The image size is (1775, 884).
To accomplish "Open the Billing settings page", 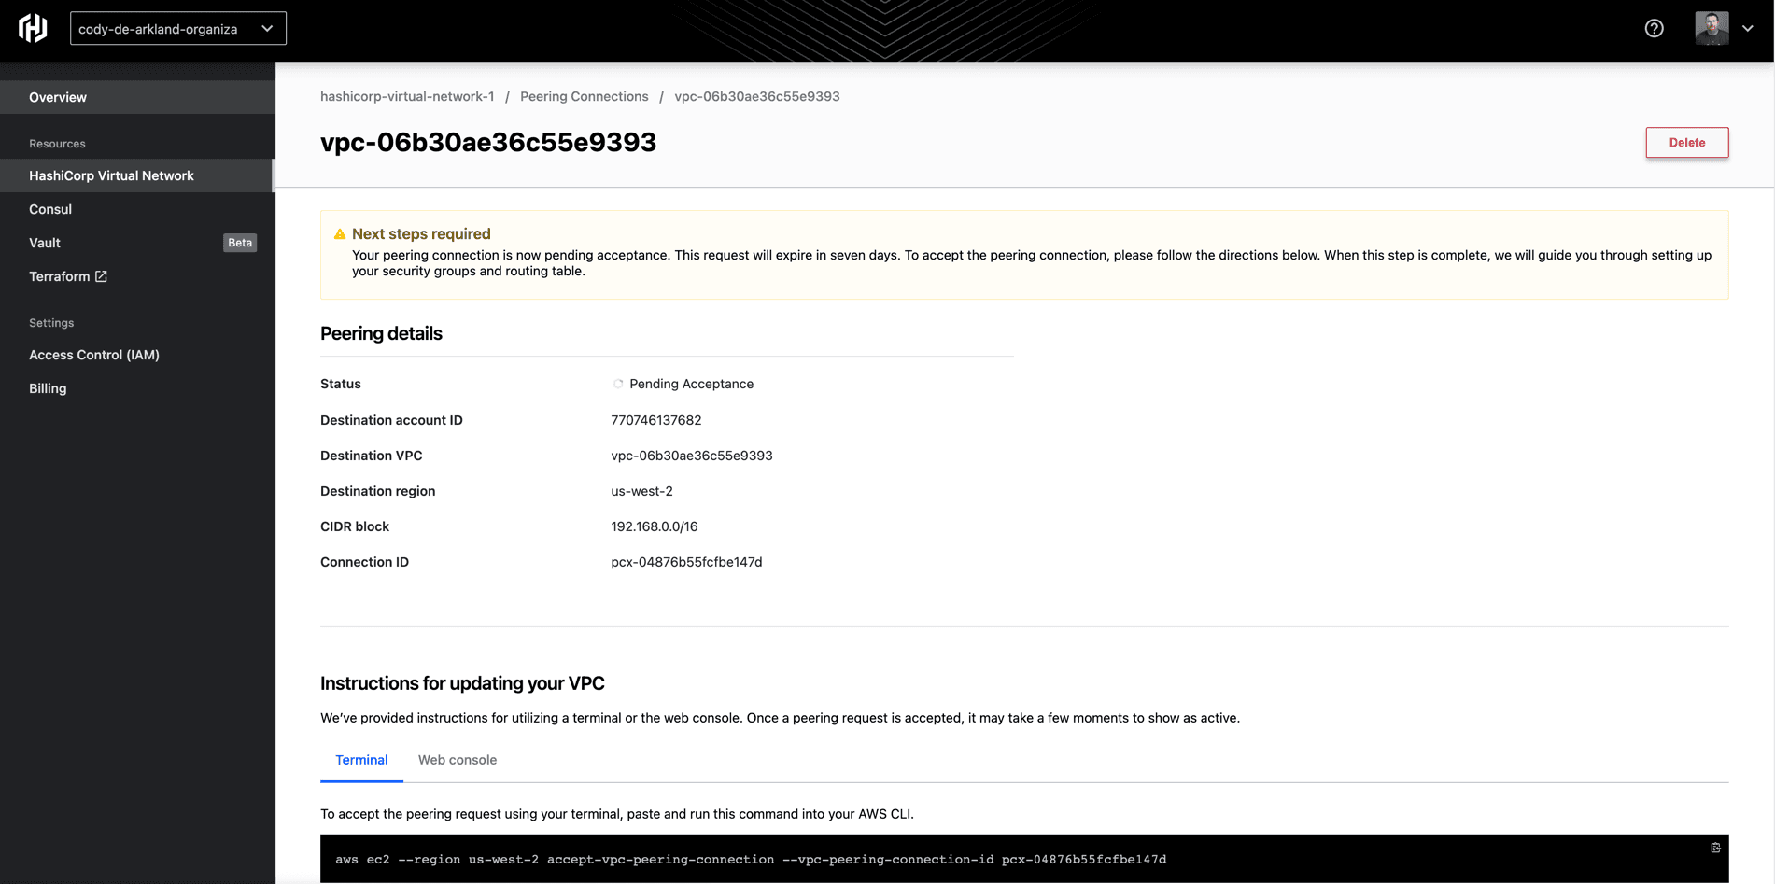I will (x=48, y=388).
